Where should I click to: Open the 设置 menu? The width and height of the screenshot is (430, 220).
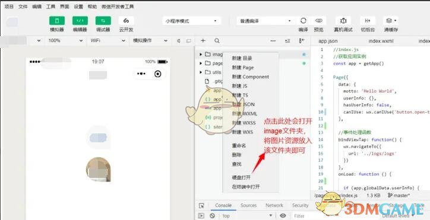point(78,7)
